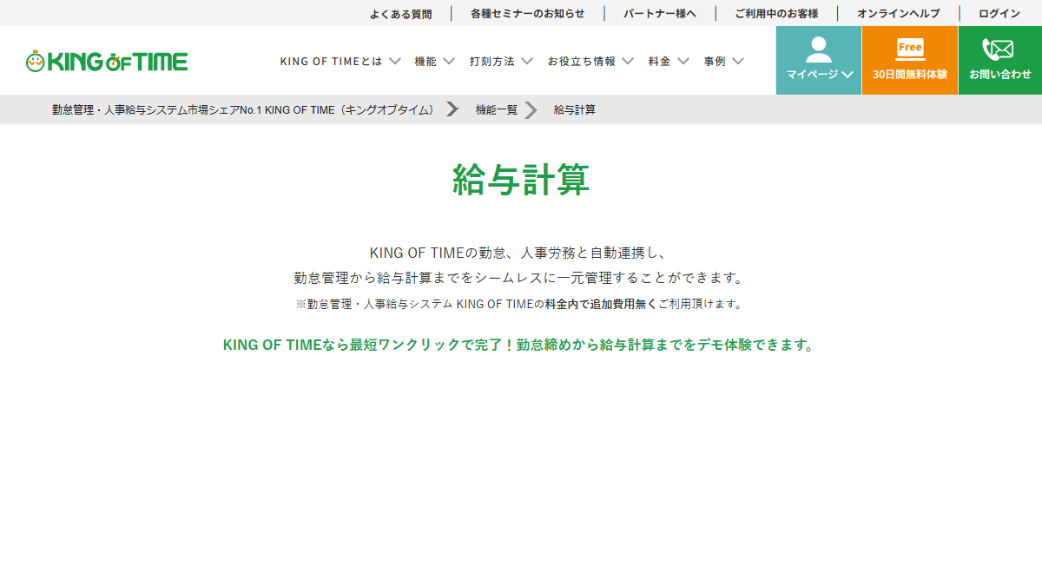Click the 給与計算 breadcrumb text
Viewport: 1042px width, 586px height.
pos(575,109)
